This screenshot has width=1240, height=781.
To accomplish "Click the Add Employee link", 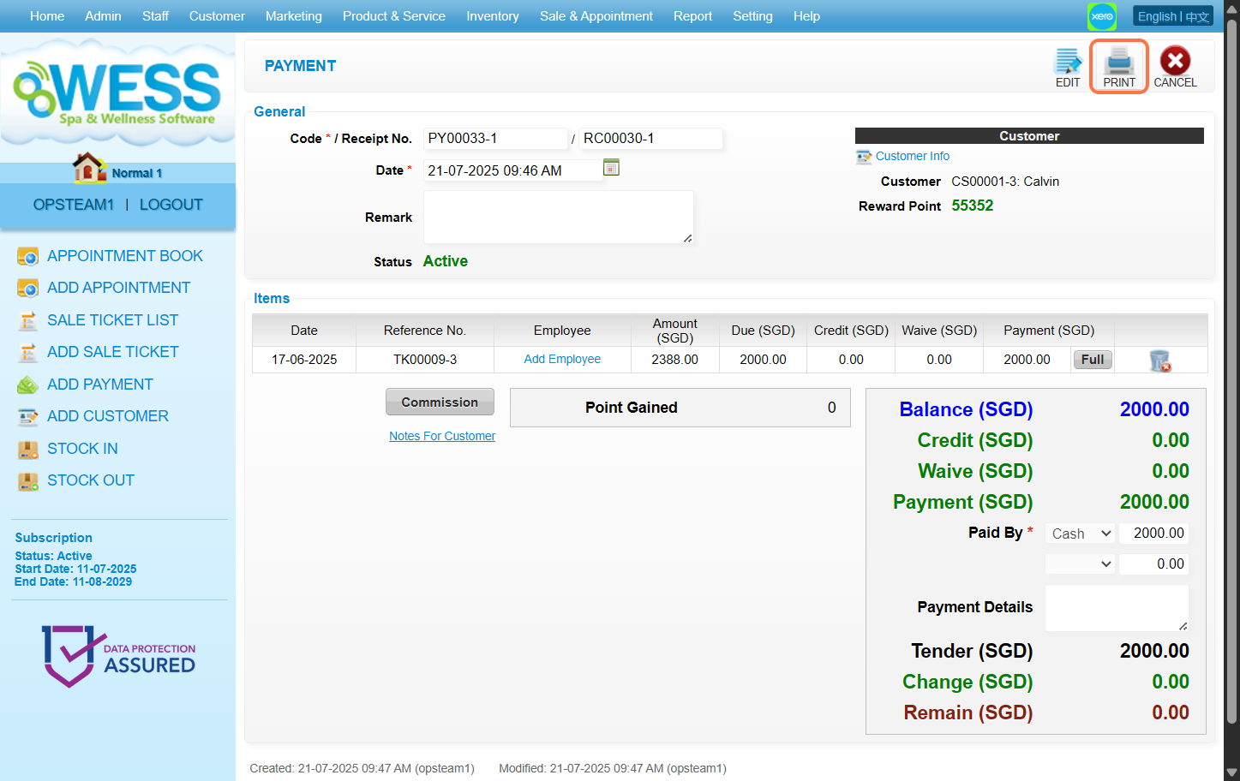I will pos(562,360).
